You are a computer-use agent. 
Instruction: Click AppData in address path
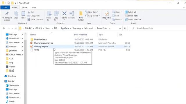pyautogui.click(x=65, y=28)
